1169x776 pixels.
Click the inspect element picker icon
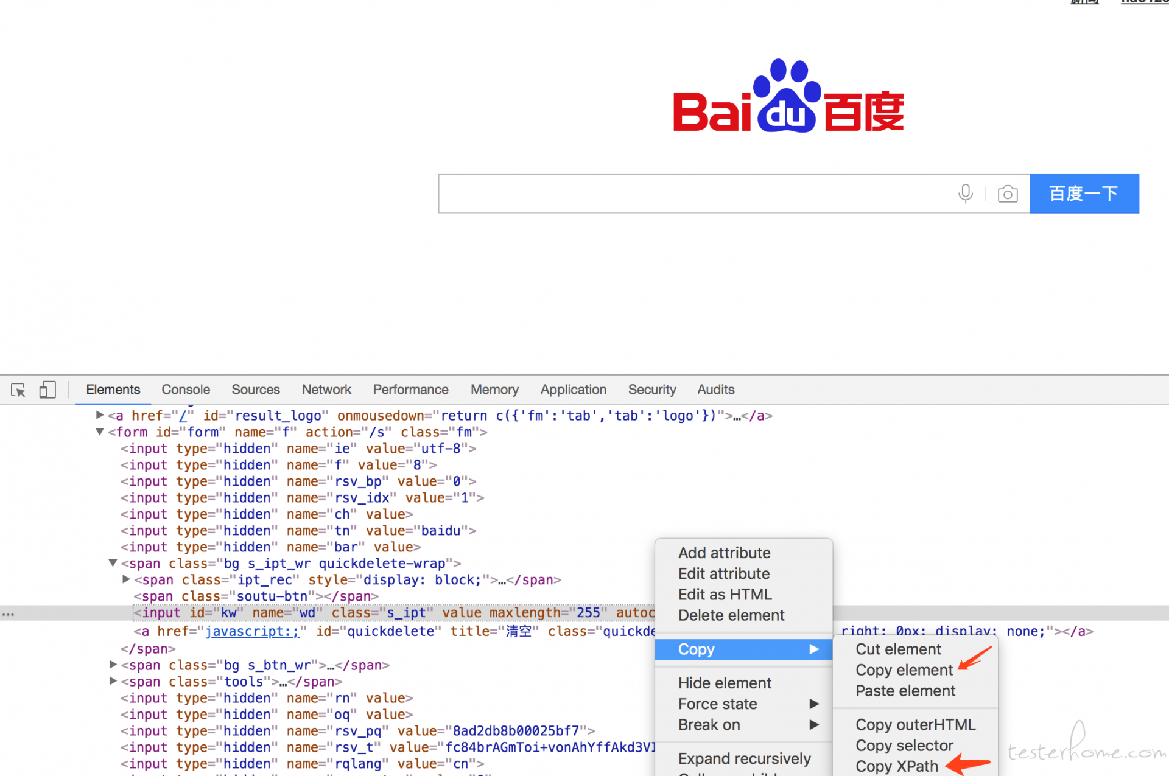18,390
